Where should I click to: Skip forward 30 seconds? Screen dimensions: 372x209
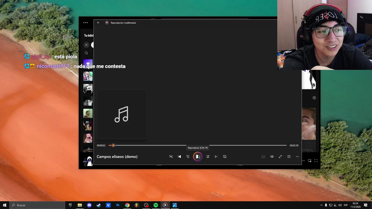[x=208, y=156]
